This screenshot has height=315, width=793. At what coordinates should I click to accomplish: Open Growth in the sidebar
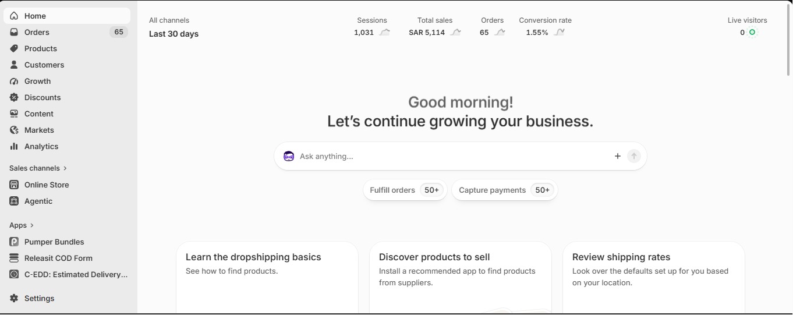[67, 81]
